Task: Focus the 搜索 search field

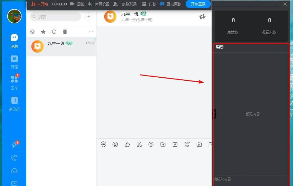Action: click(56, 17)
